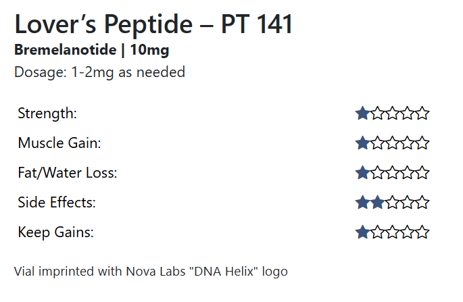Click the fourth star for Side Effects
Image resolution: width=463 pixels, height=302 pixels.
click(408, 203)
